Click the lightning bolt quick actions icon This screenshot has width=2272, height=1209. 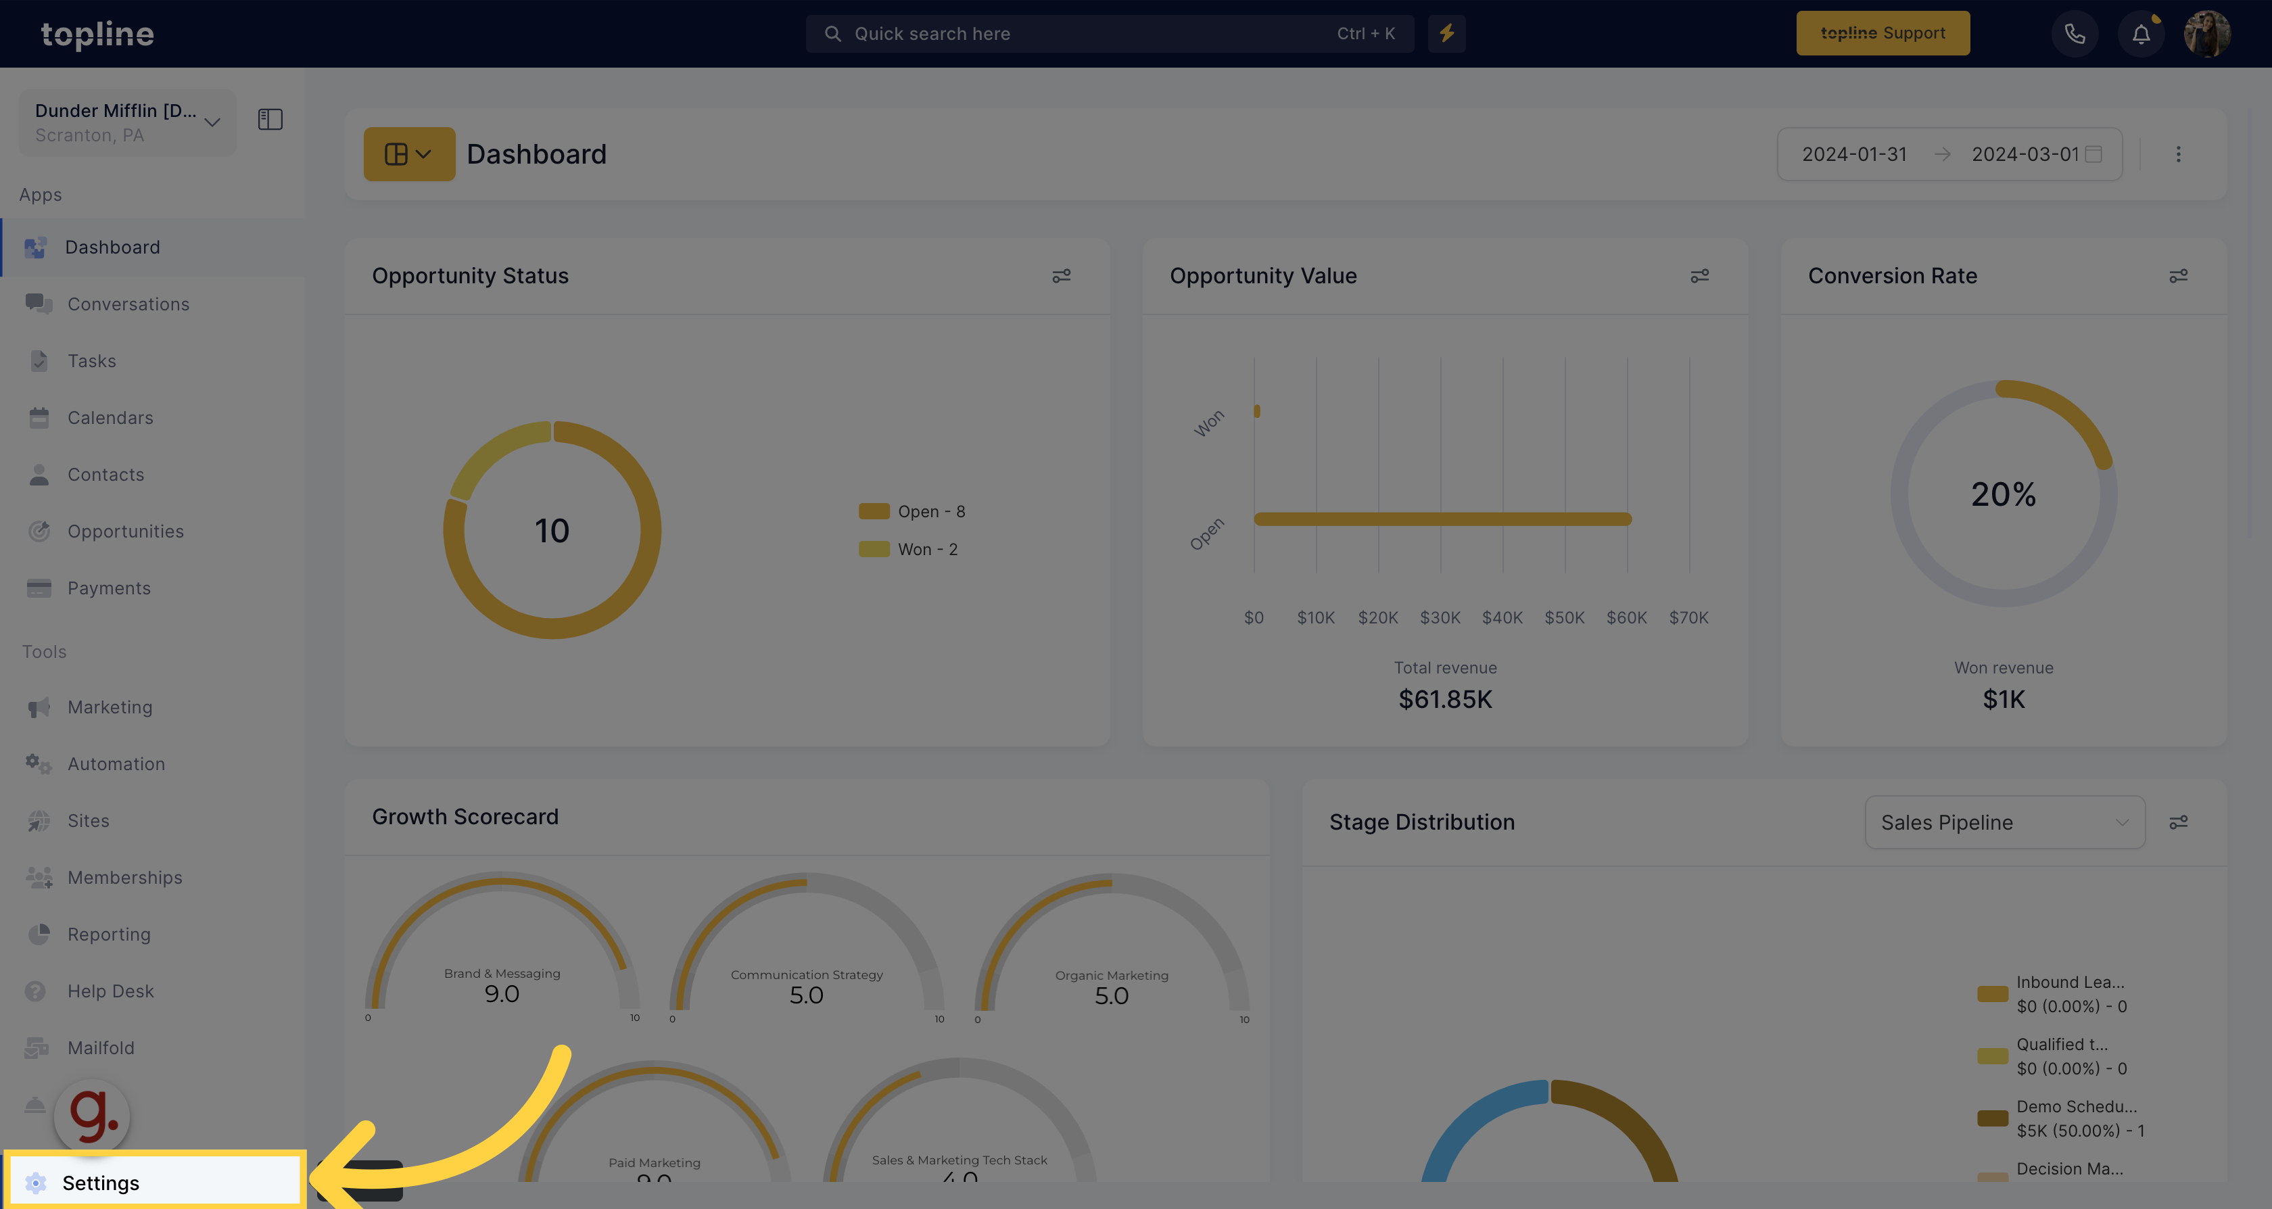[1446, 34]
